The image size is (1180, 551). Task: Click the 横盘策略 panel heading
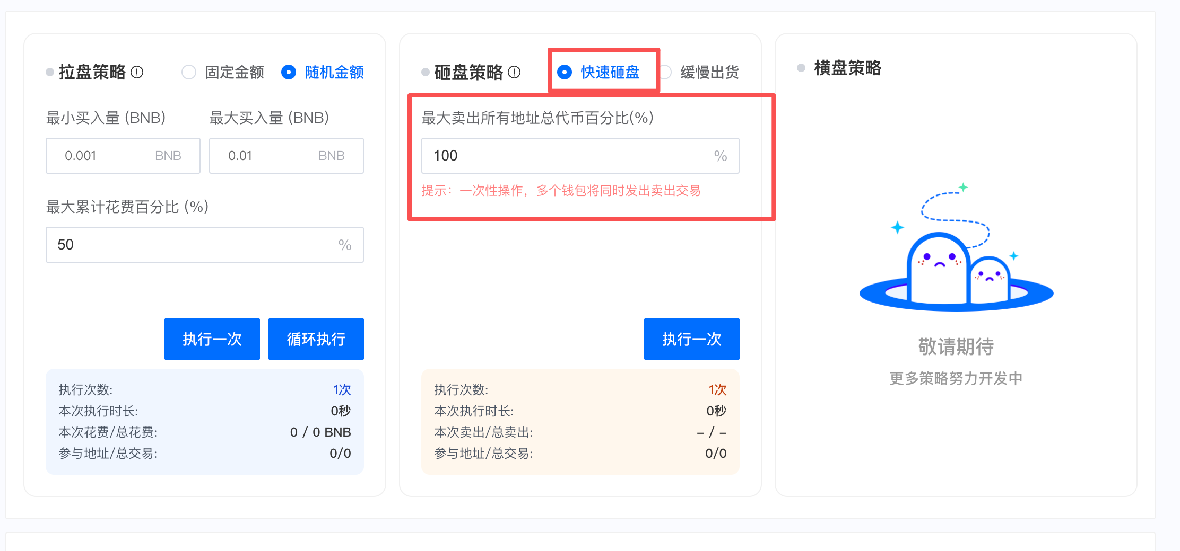[847, 68]
